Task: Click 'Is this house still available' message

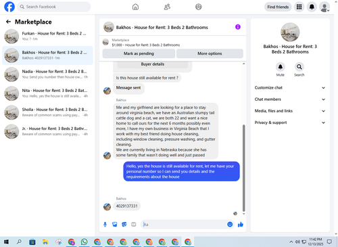Action: 147,78
